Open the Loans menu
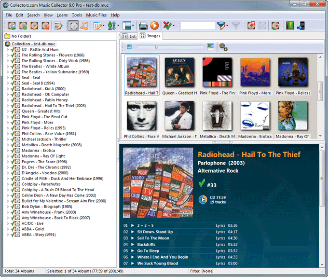This screenshot has width=328, height=277. click(x=62, y=15)
